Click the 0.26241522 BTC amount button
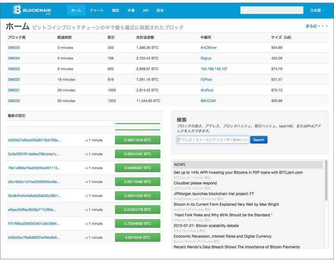 pyautogui.click(x=138, y=196)
